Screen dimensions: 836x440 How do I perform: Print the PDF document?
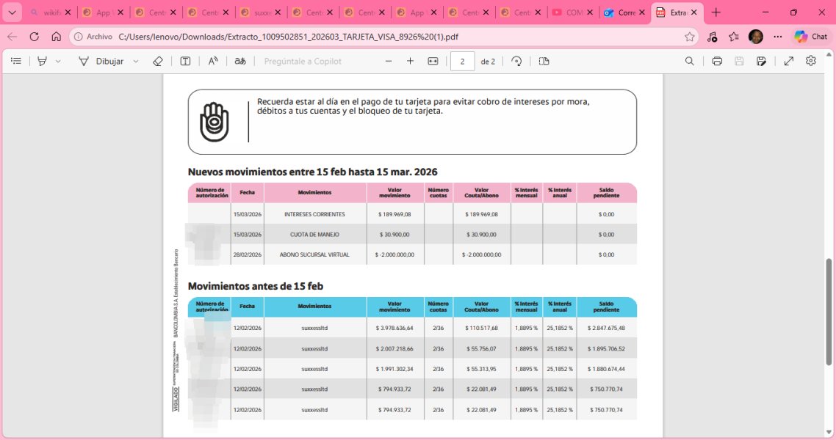pyautogui.click(x=717, y=61)
